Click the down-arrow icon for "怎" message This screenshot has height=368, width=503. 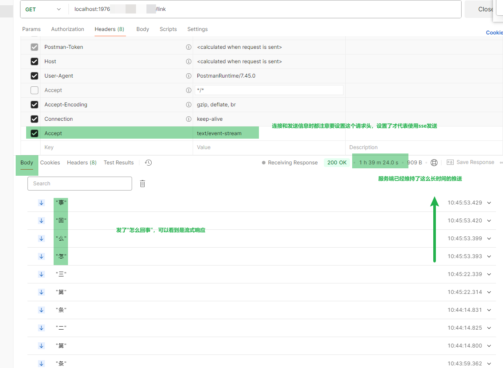(41, 256)
